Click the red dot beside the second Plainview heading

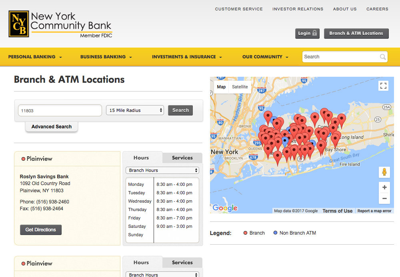click(x=23, y=264)
